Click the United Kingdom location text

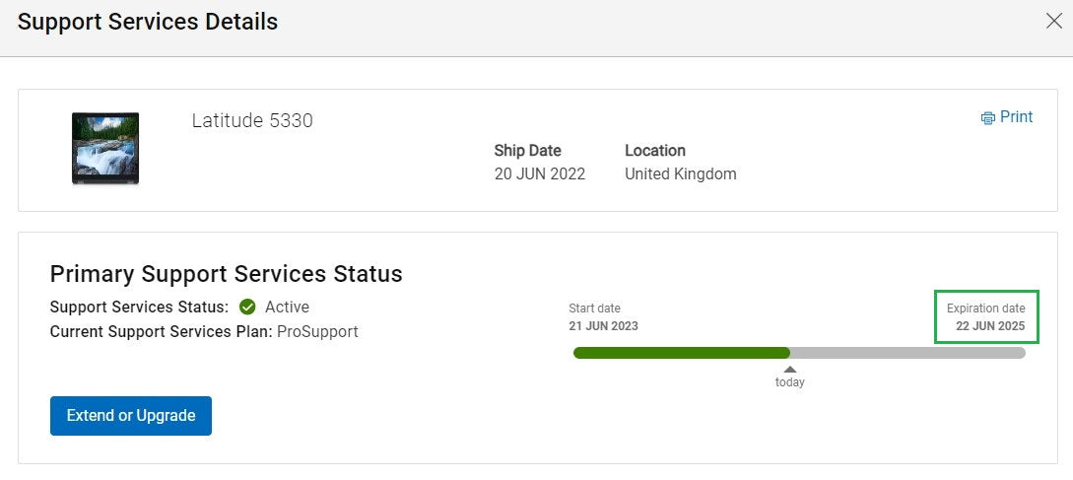(681, 173)
